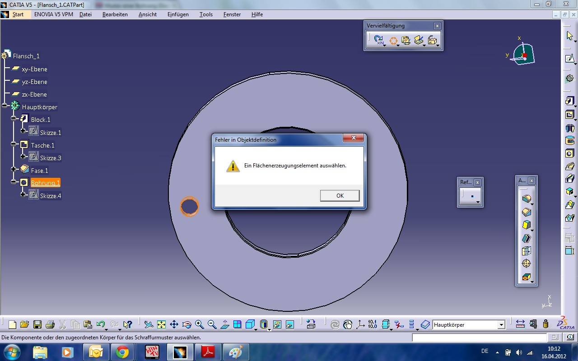
Task: Click the Chamfer icon
Action: [x=526, y=212]
